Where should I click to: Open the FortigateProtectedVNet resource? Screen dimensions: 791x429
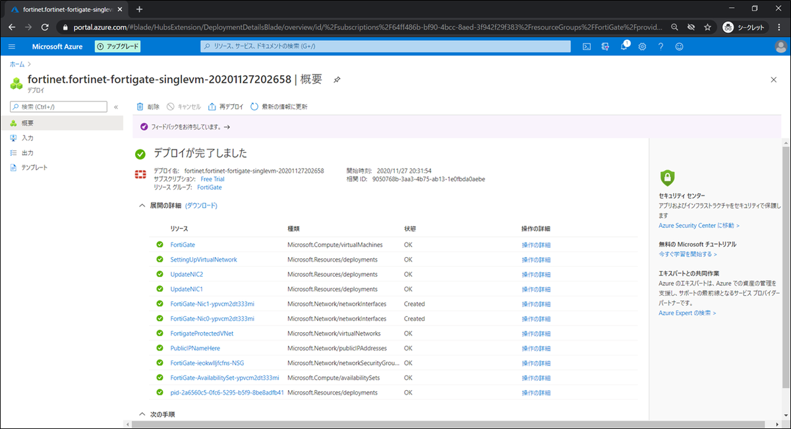tap(202, 333)
